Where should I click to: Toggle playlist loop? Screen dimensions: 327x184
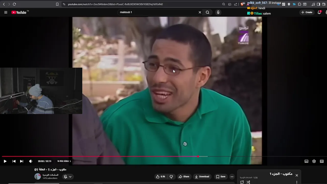[x=242, y=182]
